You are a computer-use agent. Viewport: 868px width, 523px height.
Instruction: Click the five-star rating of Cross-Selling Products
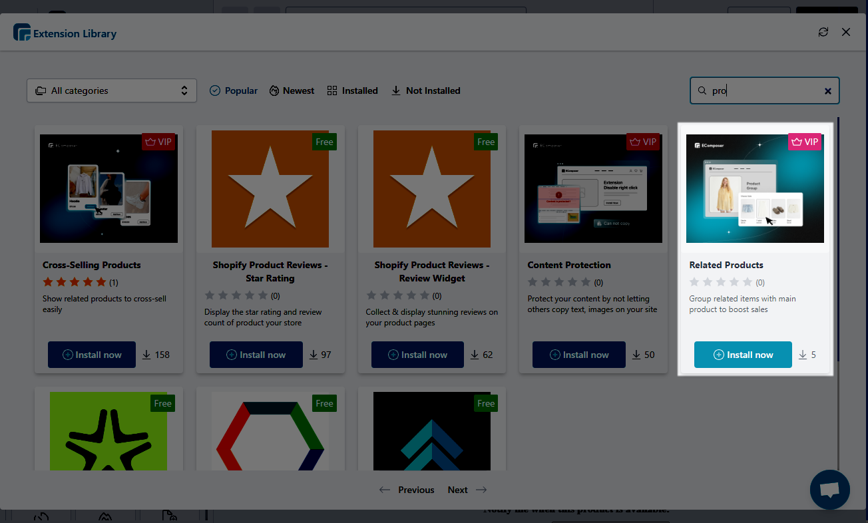[x=75, y=282]
